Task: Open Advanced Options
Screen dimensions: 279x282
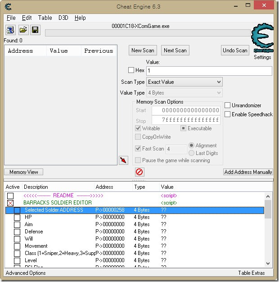Action: coord(26,273)
